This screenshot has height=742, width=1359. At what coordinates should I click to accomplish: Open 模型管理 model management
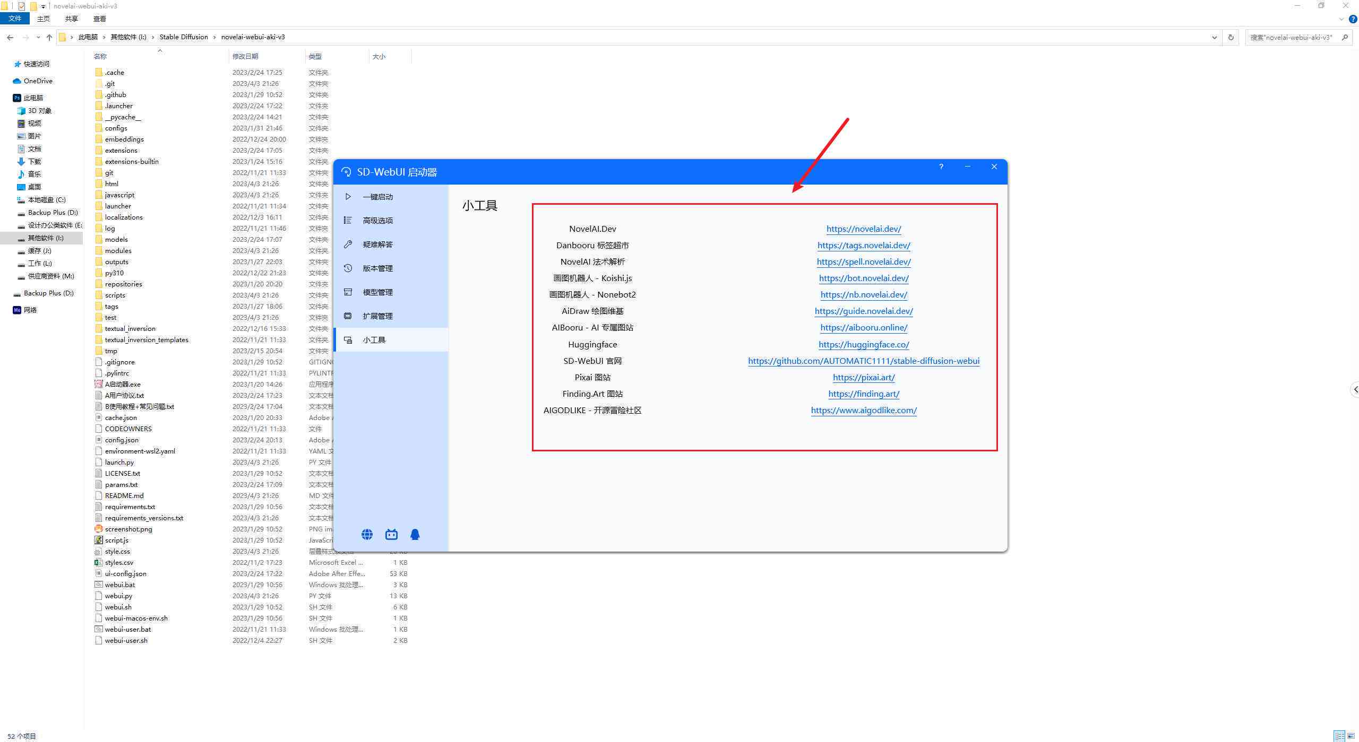pos(391,292)
